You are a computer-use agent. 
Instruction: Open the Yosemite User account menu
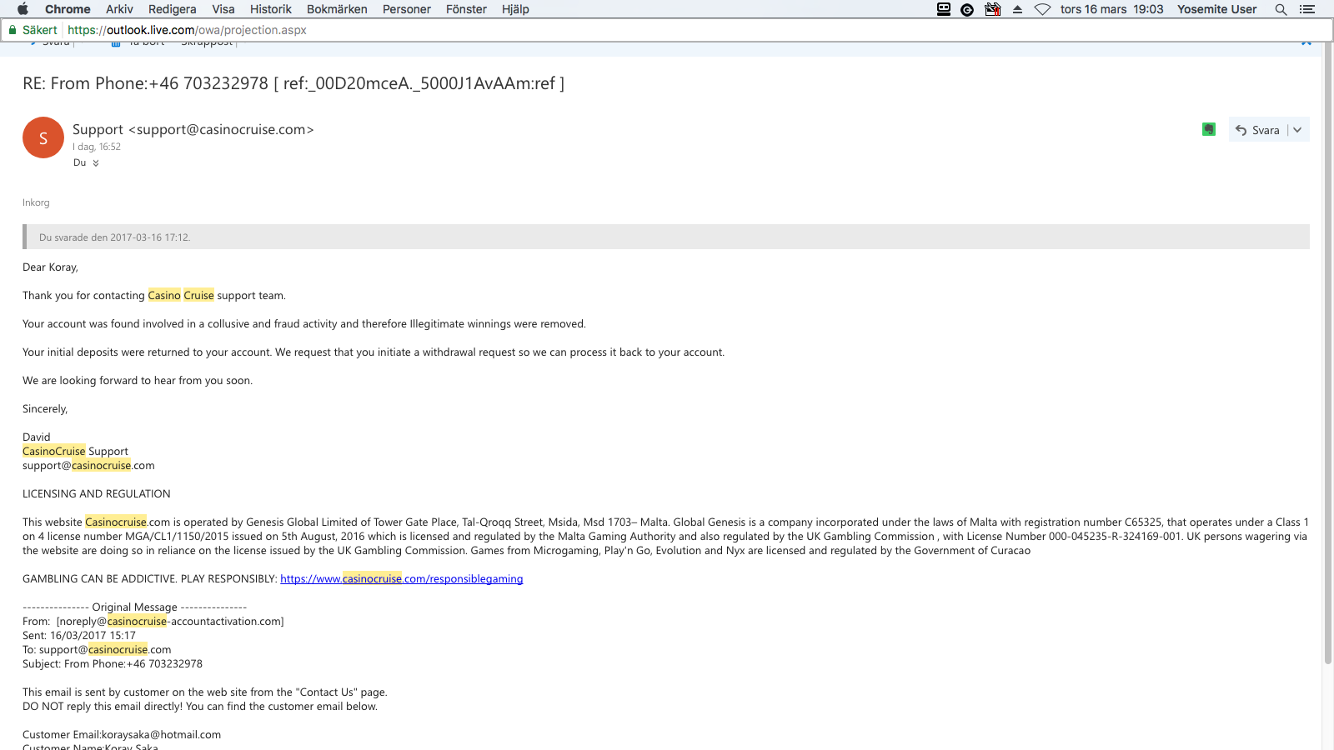coord(1216,9)
